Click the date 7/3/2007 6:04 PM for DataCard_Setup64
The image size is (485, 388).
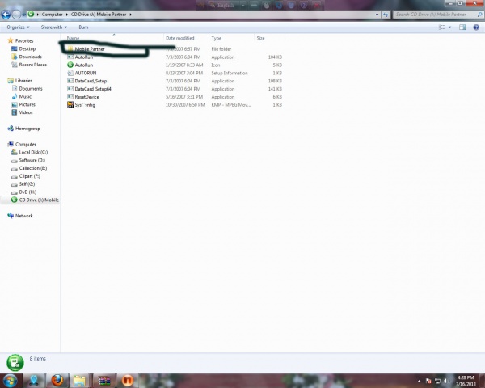coord(183,89)
